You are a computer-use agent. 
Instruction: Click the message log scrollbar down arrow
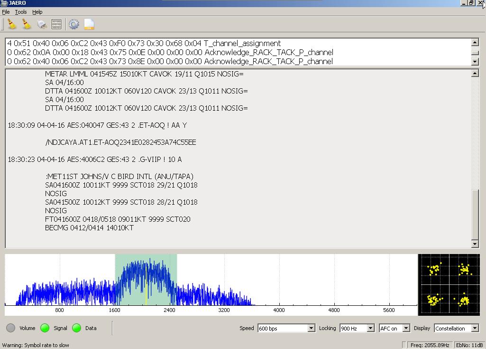pos(475,245)
